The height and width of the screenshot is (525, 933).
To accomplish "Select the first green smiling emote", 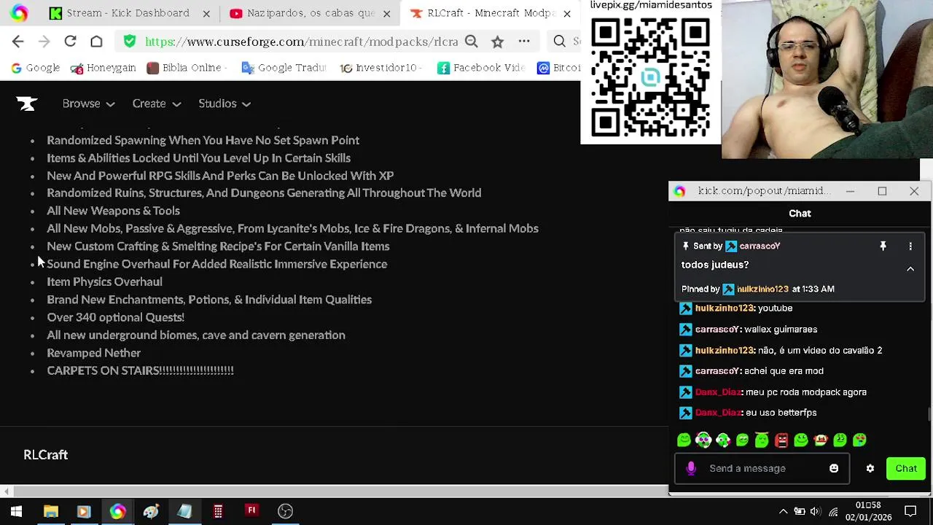I will pos(684,440).
